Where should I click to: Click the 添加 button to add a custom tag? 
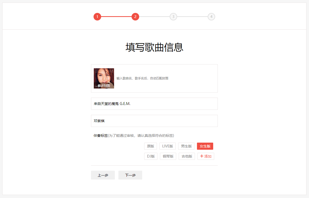pyautogui.click(x=206, y=156)
